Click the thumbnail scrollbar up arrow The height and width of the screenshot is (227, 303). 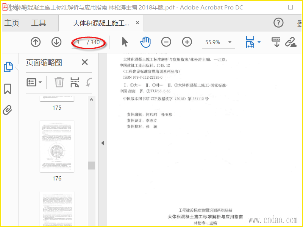pyautogui.click(x=92, y=100)
